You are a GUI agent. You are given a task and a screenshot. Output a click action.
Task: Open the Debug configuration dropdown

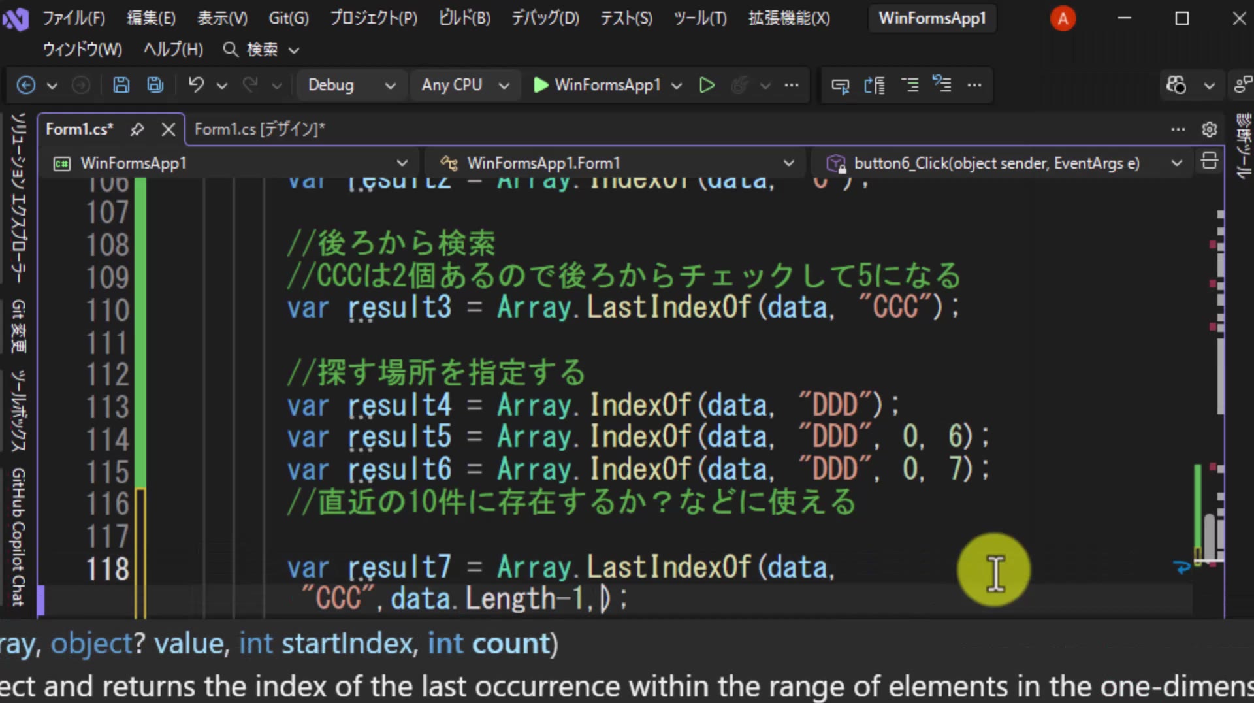point(352,85)
